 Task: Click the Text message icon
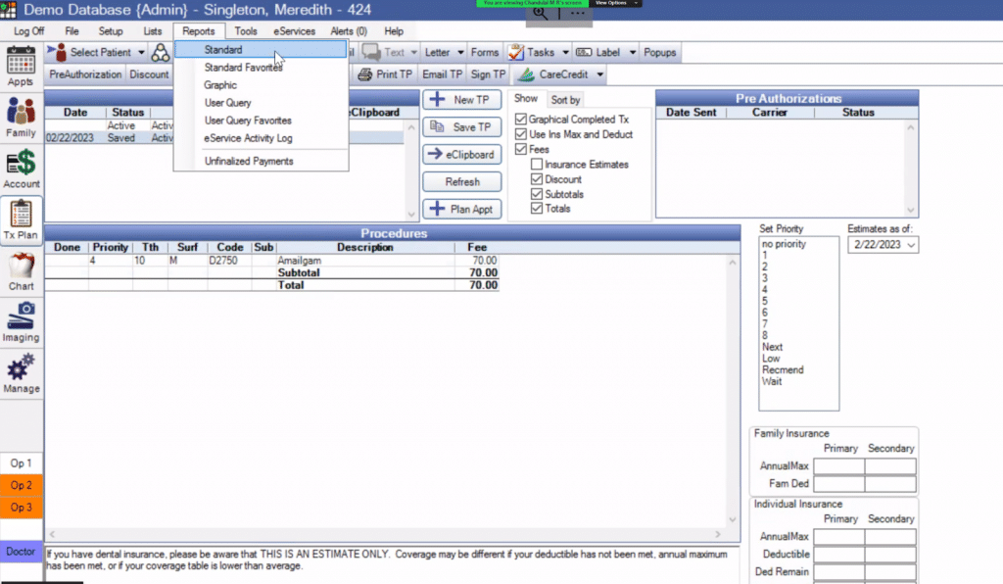point(371,52)
